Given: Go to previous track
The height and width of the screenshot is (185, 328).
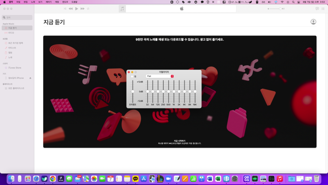Looking at the screenshot, I should pos(71,8).
